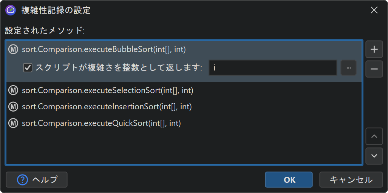Select sort.Comparison.executeInsertionSort entry
This screenshot has width=388, height=193.
click(107, 107)
